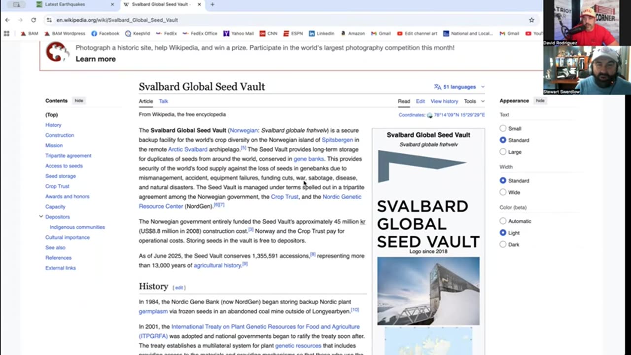
Task: Hide the Contents sidebar
Action: coord(79,101)
